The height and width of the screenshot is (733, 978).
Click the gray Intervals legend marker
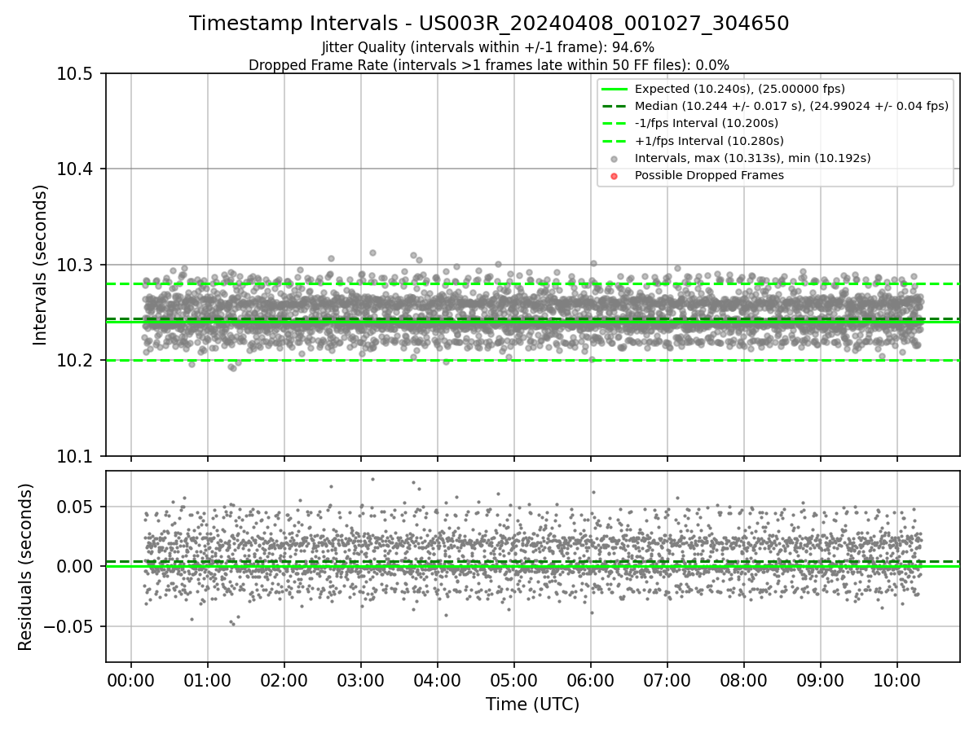[x=615, y=159]
